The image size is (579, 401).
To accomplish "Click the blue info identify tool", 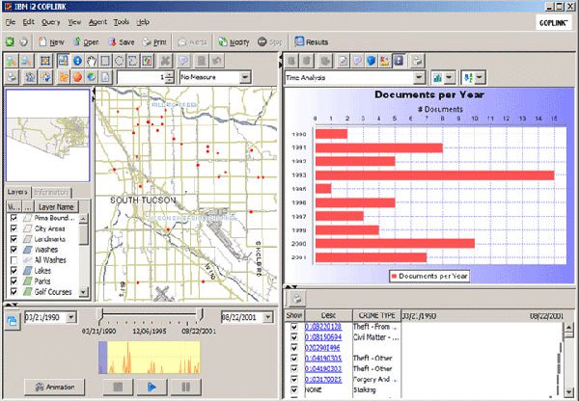I will [76, 60].
